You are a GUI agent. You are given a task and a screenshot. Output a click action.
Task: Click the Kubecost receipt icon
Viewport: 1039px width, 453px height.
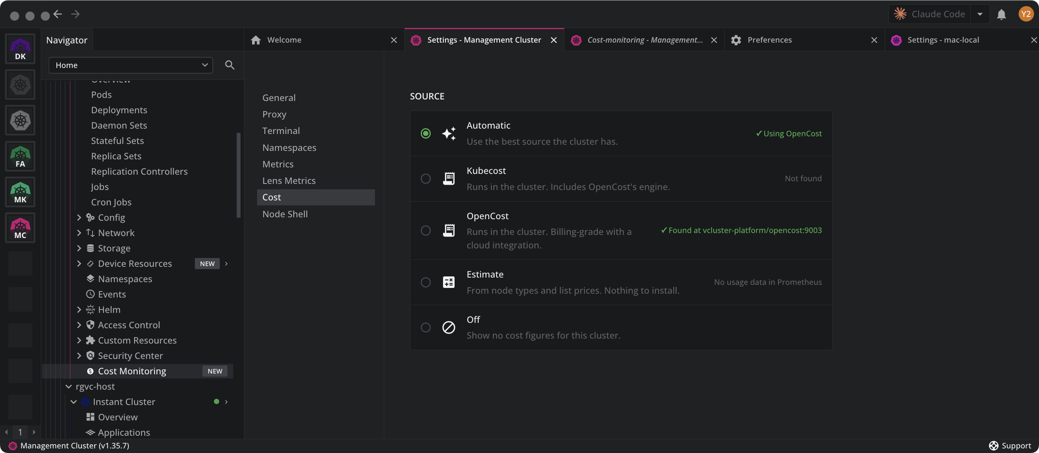[448, 179]
